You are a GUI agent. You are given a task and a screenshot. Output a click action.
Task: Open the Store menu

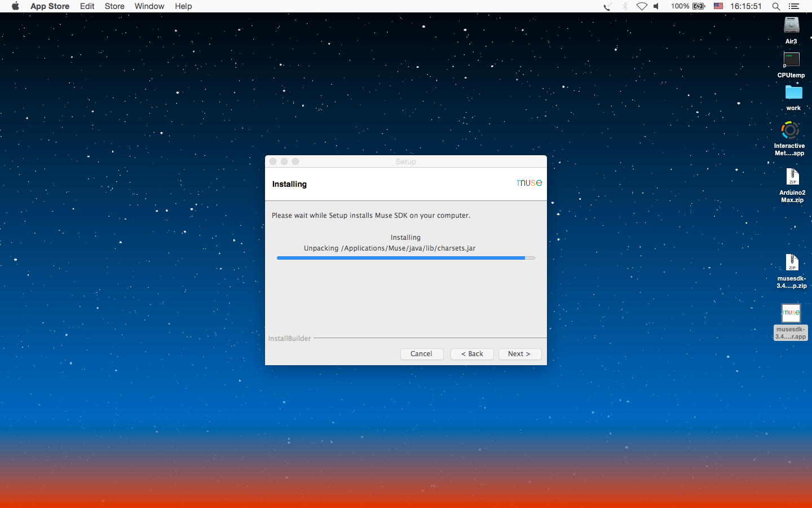(114, 6)
